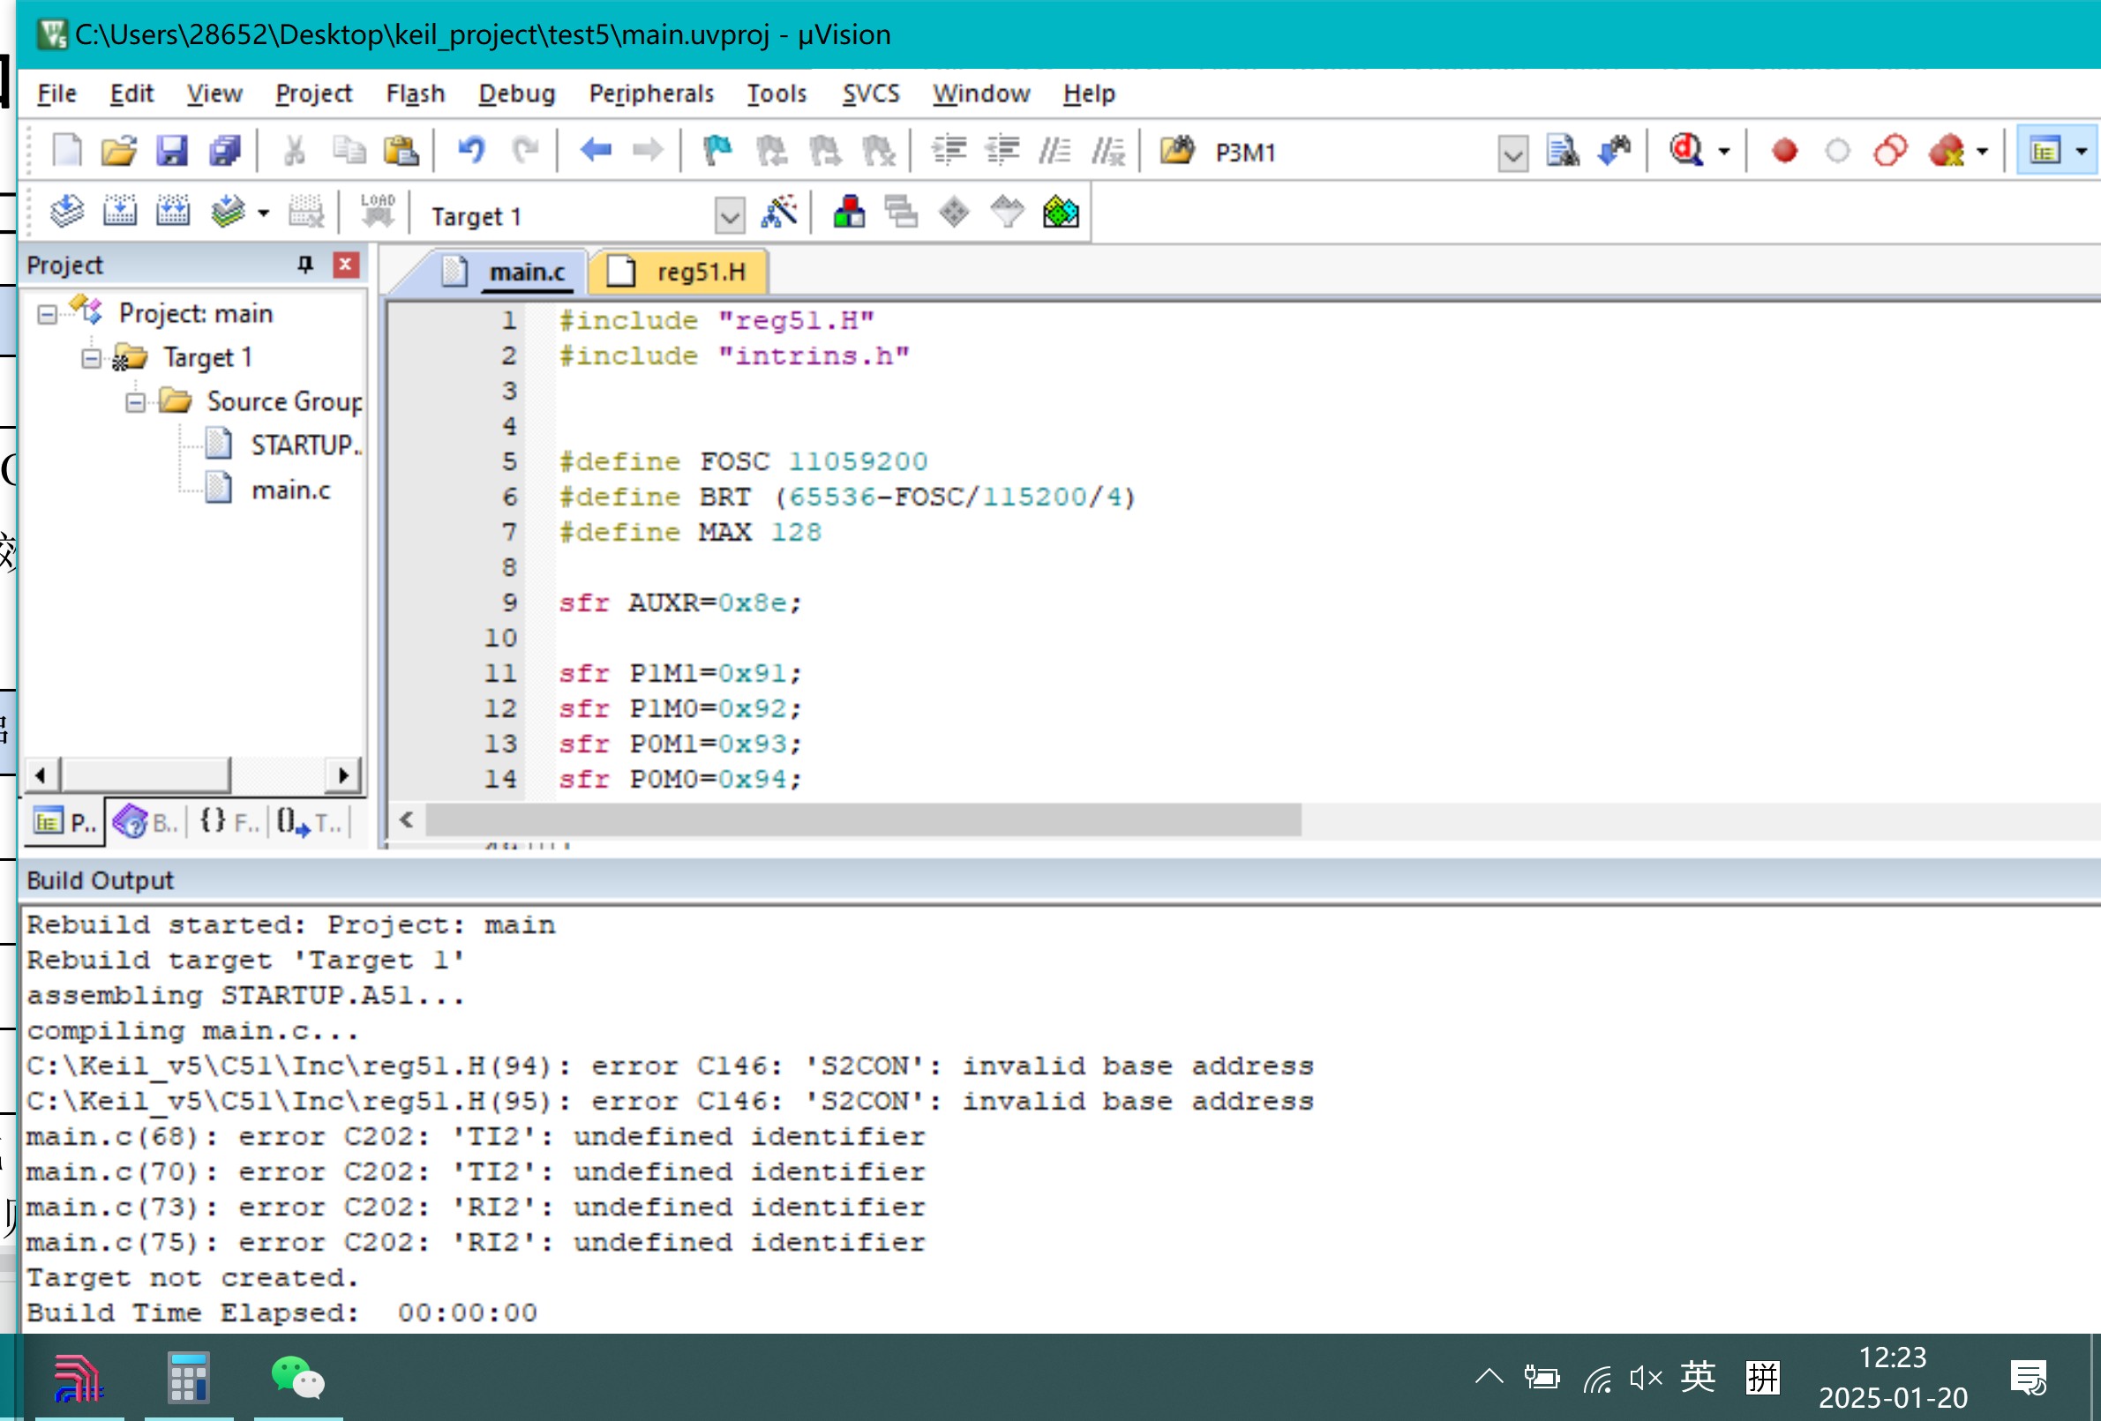Start the debug session icon
Image resolution: width=2101 pixels, height=1421 pixels.
(1686, 150)
